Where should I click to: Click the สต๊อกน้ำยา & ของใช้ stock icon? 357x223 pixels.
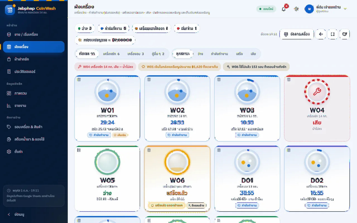[9, 139]
